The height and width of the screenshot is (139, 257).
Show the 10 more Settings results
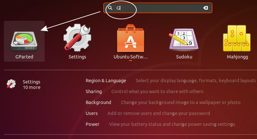coord(31,87)
